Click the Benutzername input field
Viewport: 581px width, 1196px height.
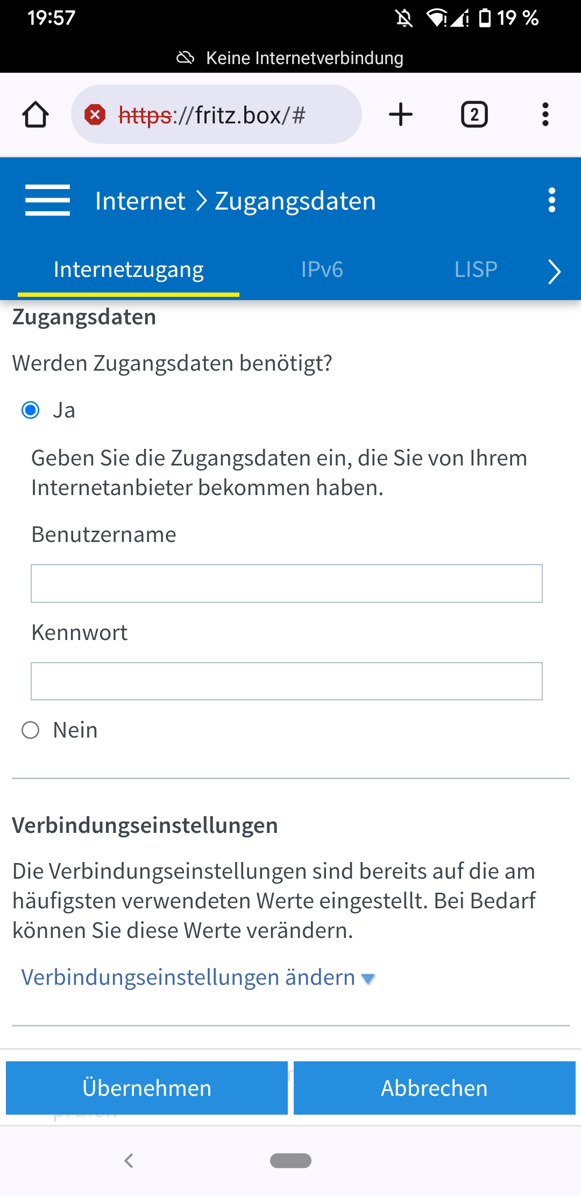tap(287, 583)
